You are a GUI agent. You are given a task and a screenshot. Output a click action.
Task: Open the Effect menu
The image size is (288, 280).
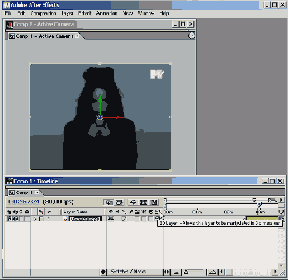click(x=85, y=13)
